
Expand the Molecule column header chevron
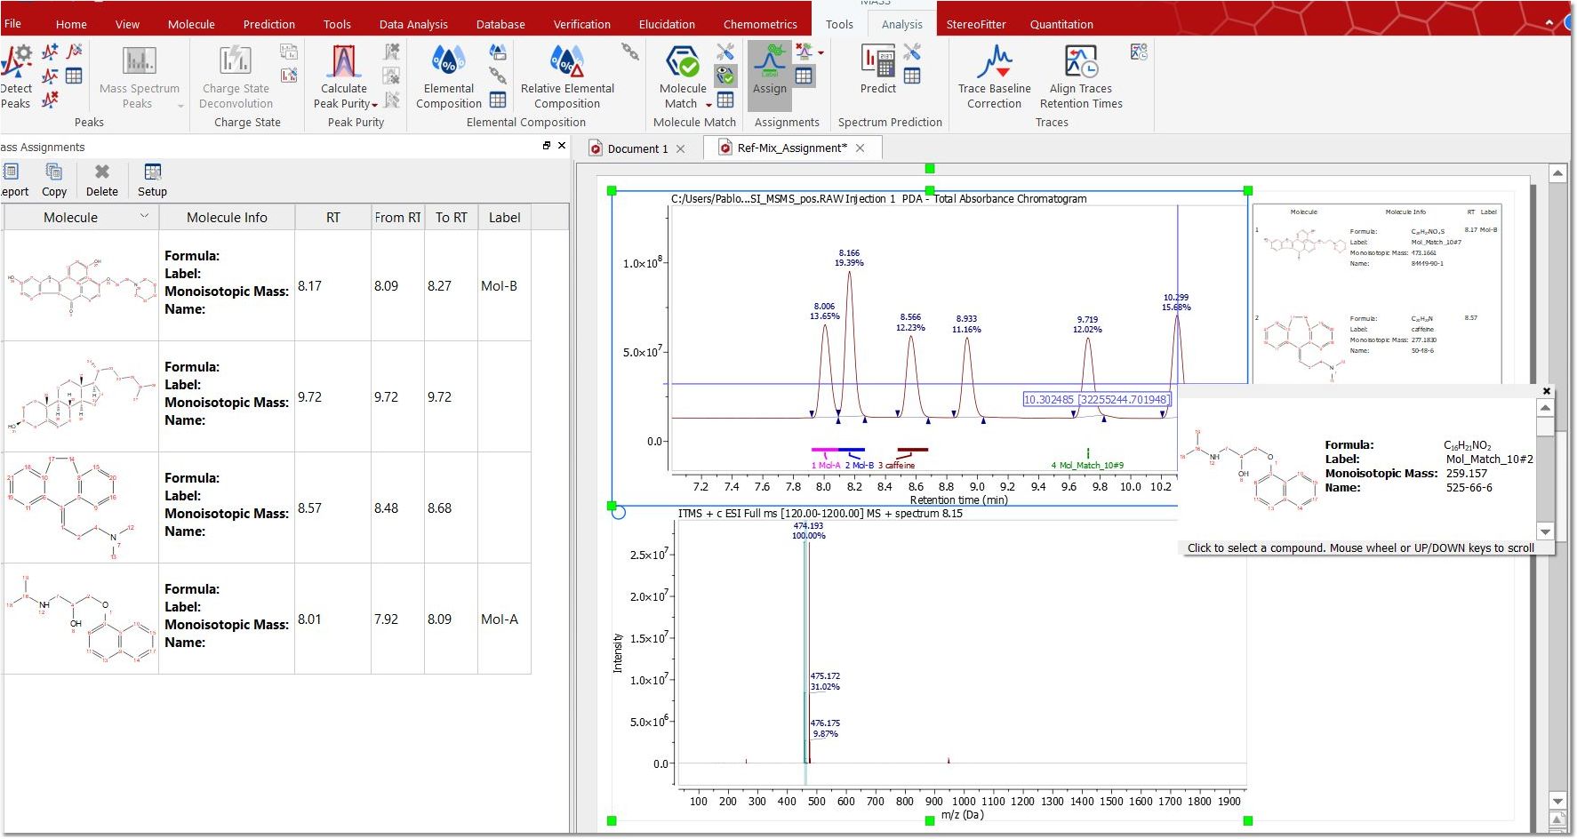(144, 216)
